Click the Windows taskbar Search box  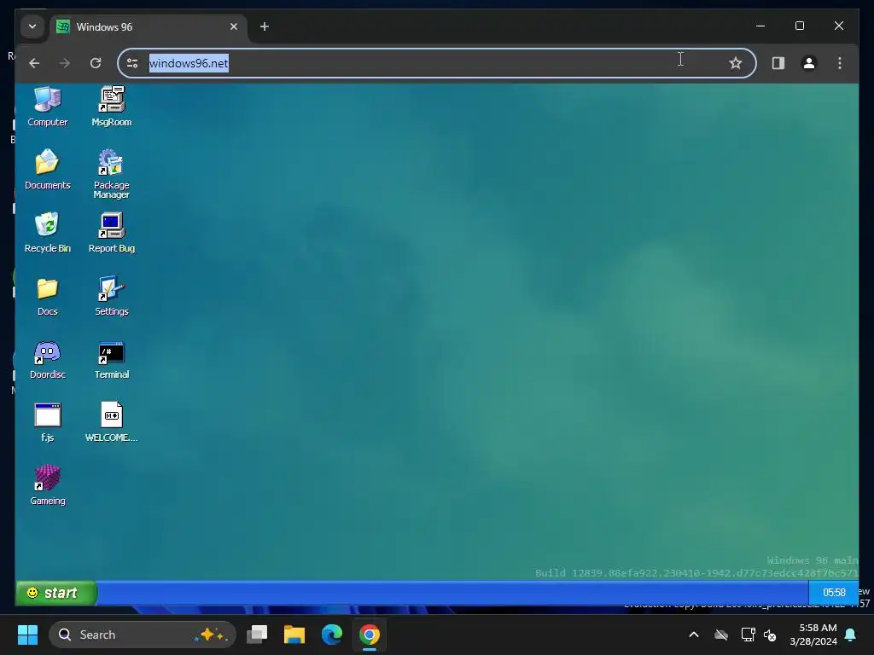tap(143, 635)
